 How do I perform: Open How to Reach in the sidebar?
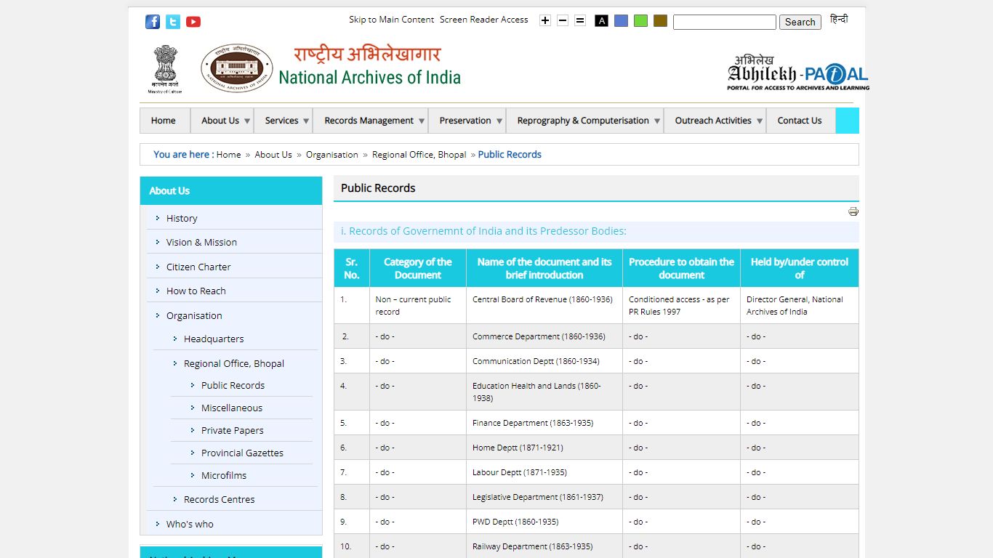[x=196, y=291]
